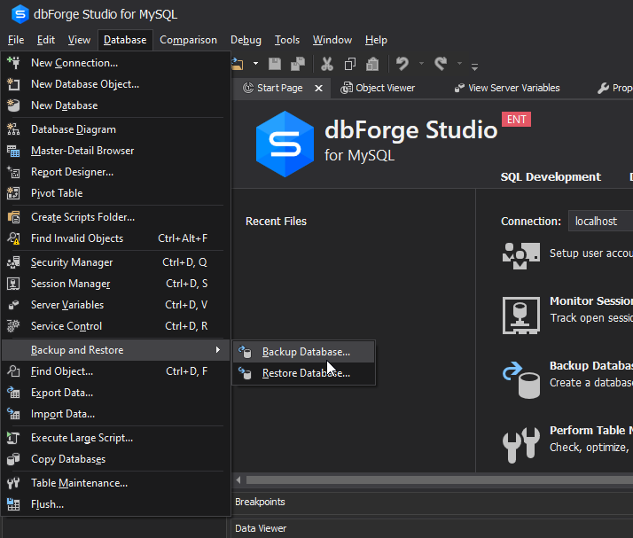Open the View menu
Image resolution: width=633 pixels, height=538 pixels.
(79, 40)
